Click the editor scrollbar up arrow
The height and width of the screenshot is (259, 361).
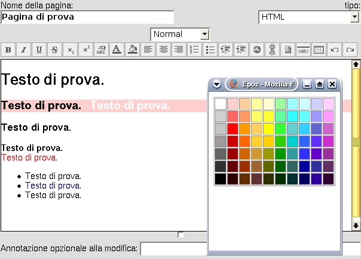(x=356, y=64)
